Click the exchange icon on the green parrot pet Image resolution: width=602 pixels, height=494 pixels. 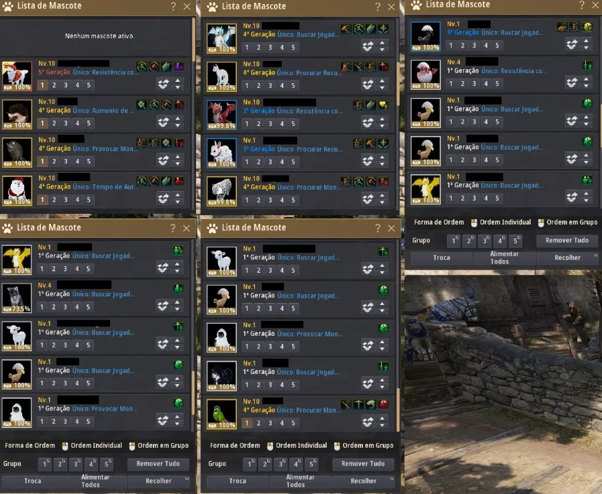point(368,422)
